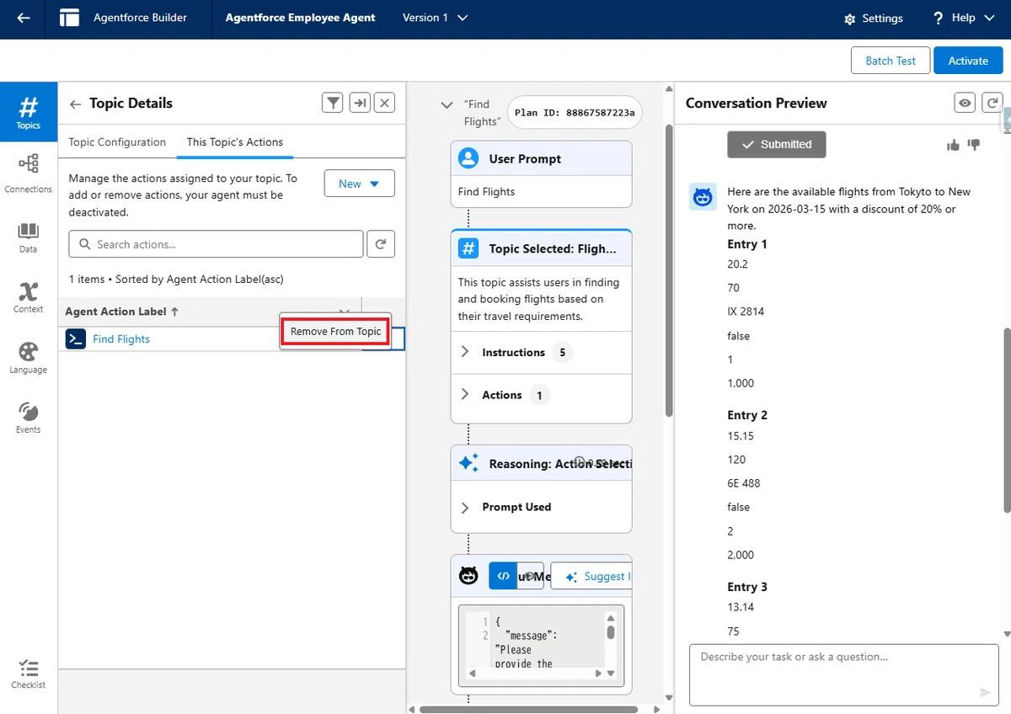Click the Conversation Preview vertical scrollbar
The height and width of the screenshot is (714, 1011).
1006,419
